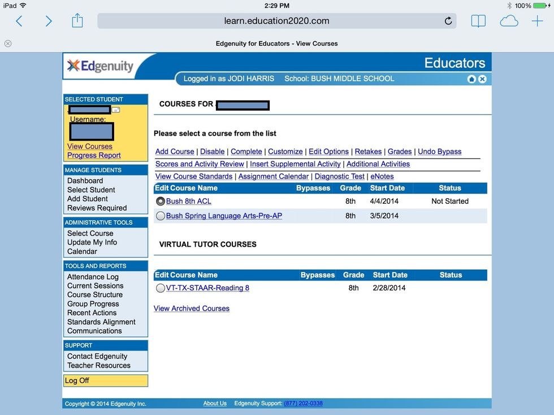Open Safari bookmarks book icon

tap(478, 21)
